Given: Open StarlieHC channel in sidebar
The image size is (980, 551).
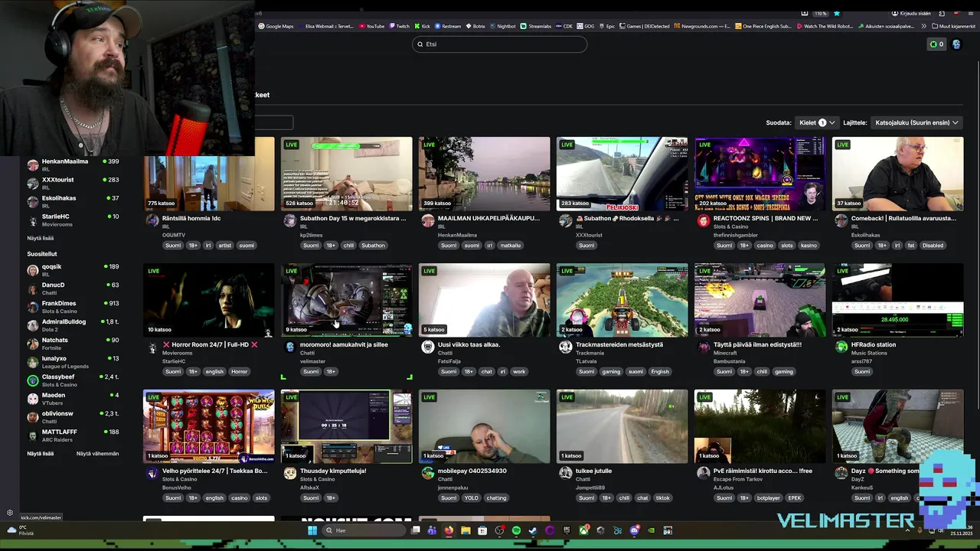Looking at the screenshot, I should pos(73,220).
